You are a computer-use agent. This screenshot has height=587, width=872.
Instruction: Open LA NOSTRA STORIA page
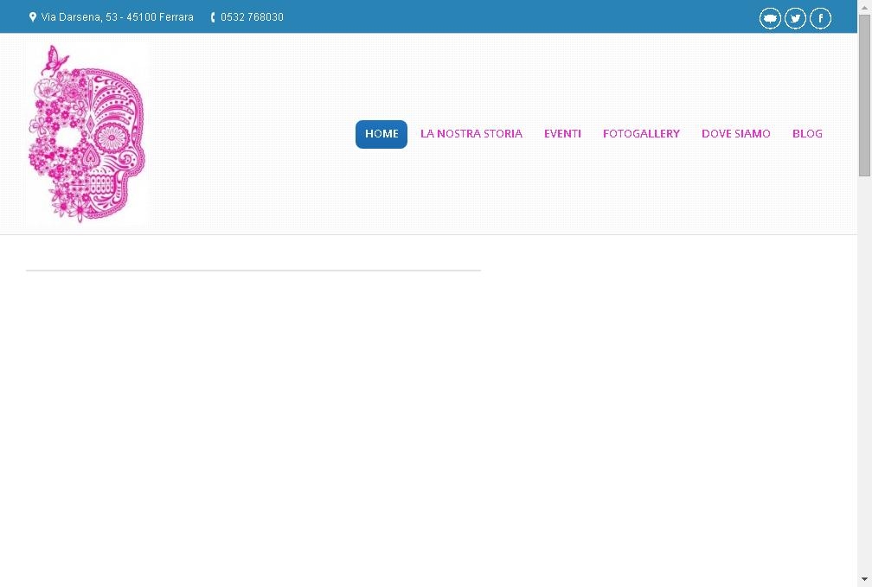[471, 134]
